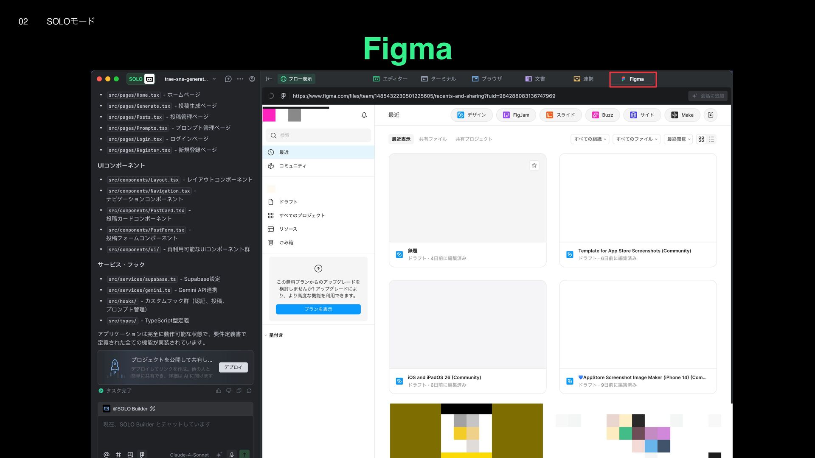Click the Figma icon in chat toolbar
Screen dimensions: 815x458
pos(142,454)
